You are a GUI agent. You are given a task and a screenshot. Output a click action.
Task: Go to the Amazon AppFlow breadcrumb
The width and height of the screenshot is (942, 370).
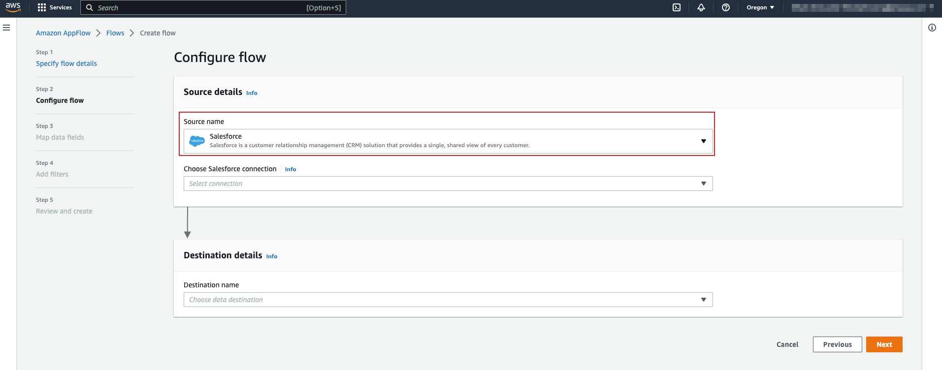63,33
